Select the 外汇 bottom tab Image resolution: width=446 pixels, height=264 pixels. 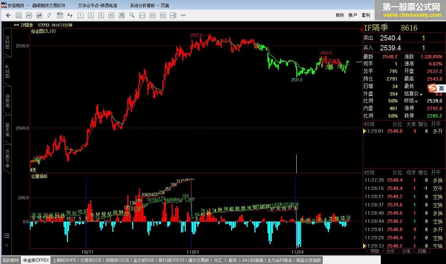pos(218,260)
